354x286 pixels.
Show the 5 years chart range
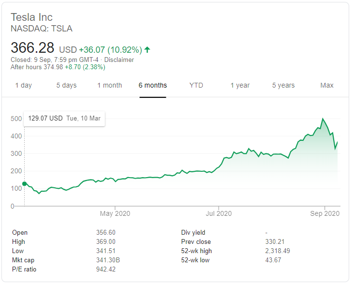[283, 85]
